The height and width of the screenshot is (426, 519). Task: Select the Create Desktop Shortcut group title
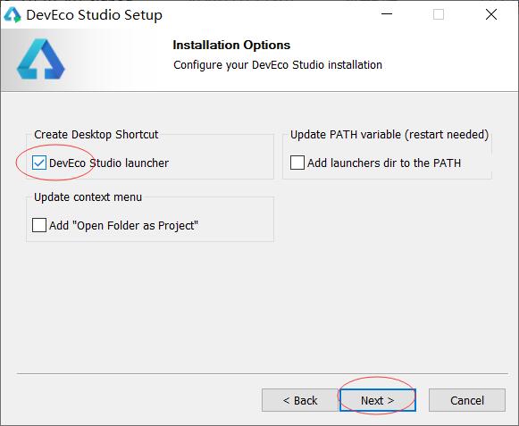96,134
